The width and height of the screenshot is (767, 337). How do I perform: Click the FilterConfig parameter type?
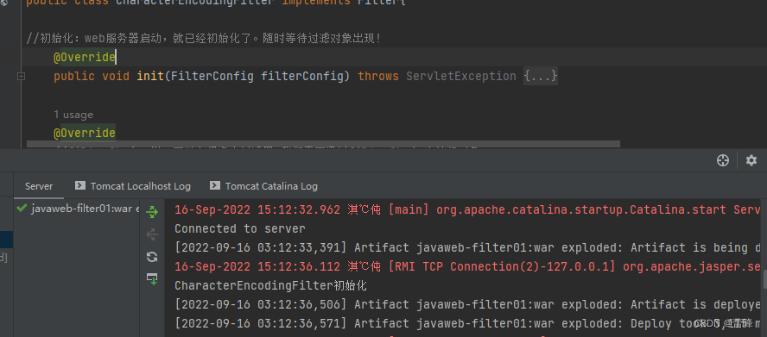[212, 76]
